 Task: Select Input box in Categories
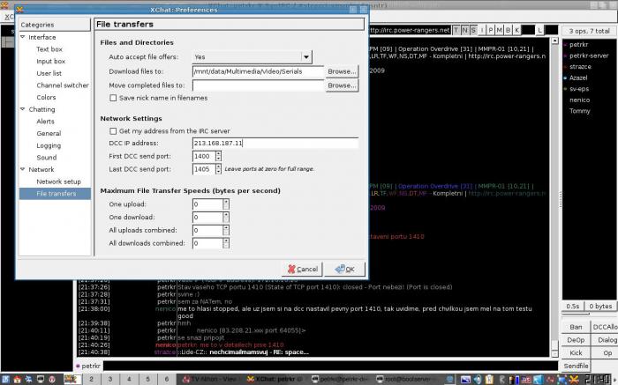click(51, 62)
